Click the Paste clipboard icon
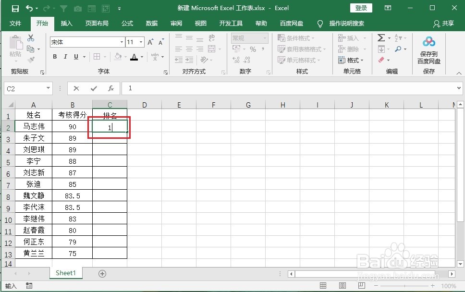465x292 pixels. point(16,43)
